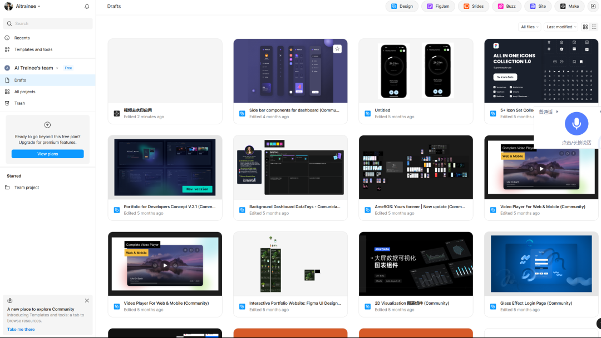
Task: Click the Templates and tools icon
Action: click(x=7, y=49)
